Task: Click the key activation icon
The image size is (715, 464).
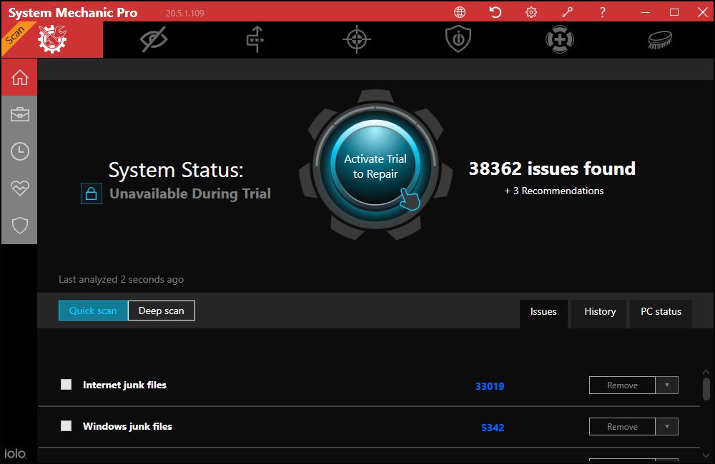Action: [567, 12]
